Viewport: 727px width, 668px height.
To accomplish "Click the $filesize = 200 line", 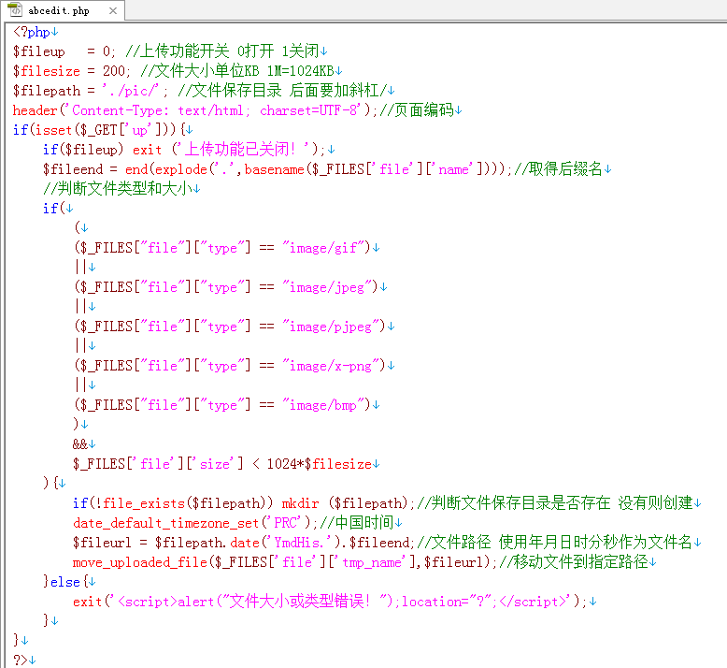I will (178, 70).
